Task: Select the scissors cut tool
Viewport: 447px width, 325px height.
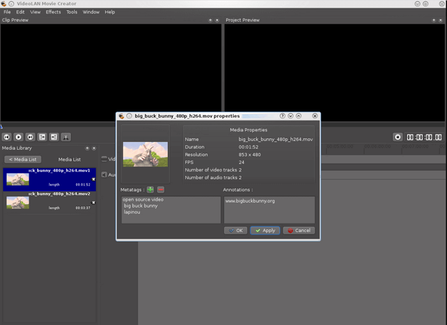Action: (x=66, y=137)
